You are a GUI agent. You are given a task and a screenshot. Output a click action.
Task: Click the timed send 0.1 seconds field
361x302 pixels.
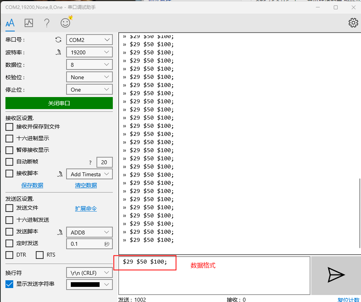[89, 244]
